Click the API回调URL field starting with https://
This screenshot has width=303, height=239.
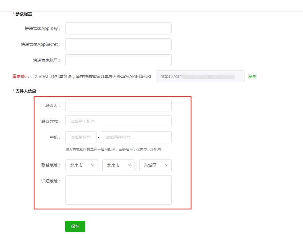click(x=200, y=76)
